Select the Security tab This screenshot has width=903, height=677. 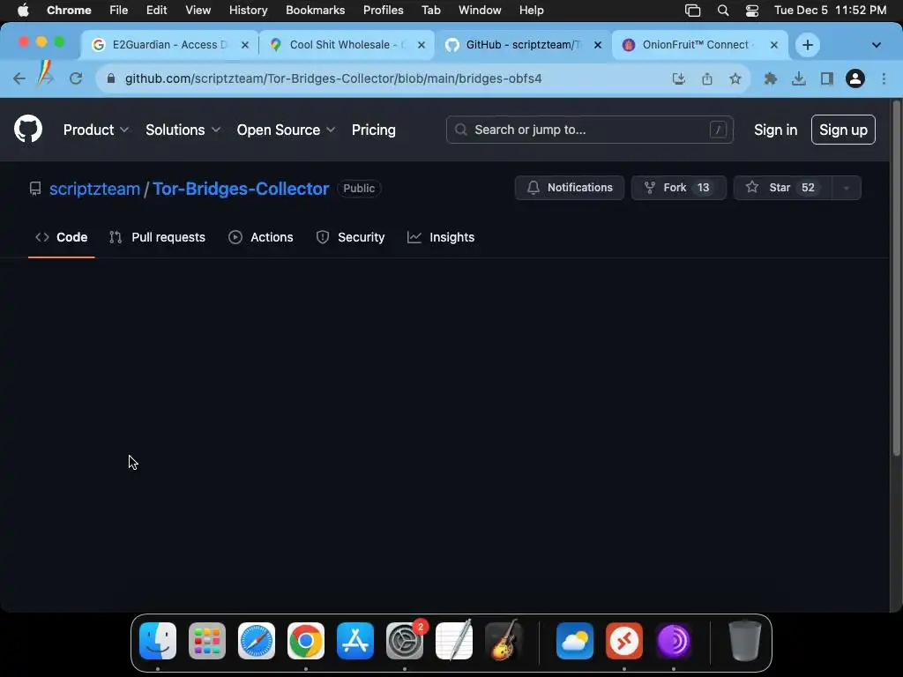(350, 237)
